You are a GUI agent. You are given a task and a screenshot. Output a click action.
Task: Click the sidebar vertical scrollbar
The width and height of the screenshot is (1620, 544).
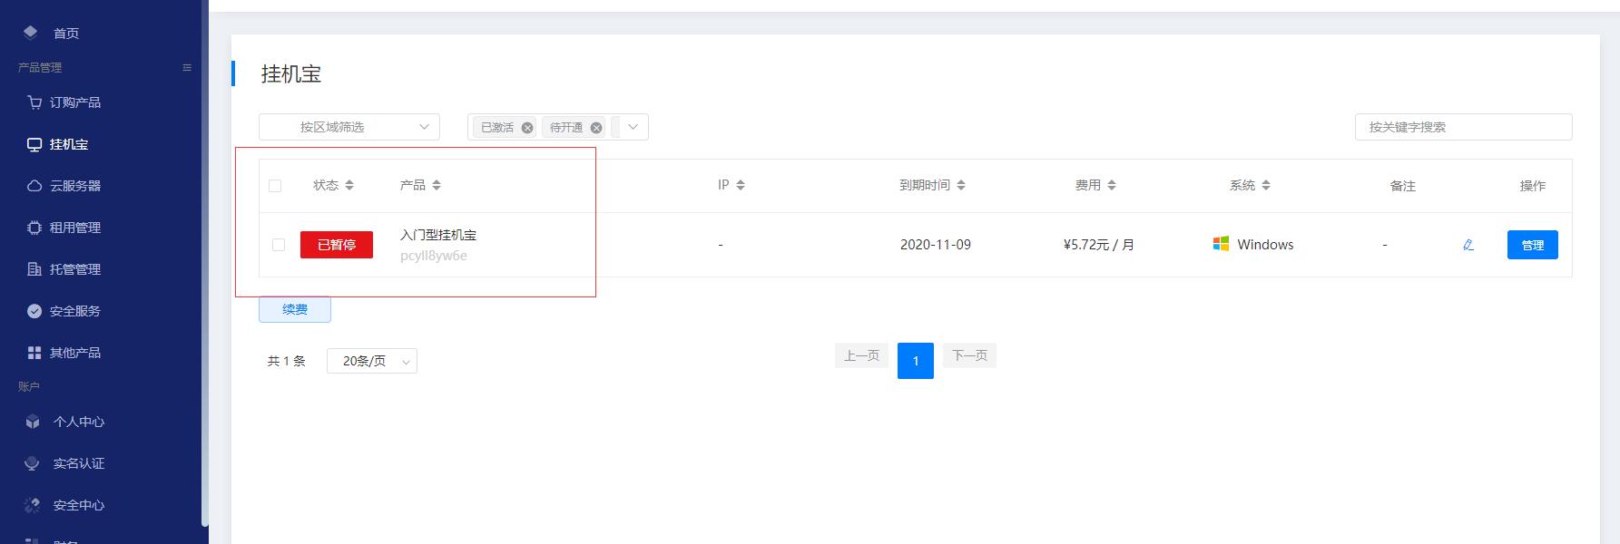205,272
